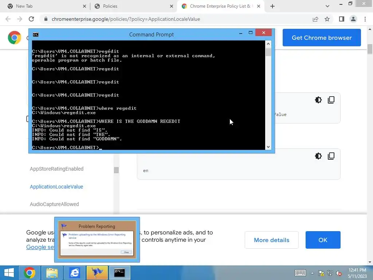Screen dimensions: 373x280
Task: Close the New Tab tab
Action: (x=85, y=6)
